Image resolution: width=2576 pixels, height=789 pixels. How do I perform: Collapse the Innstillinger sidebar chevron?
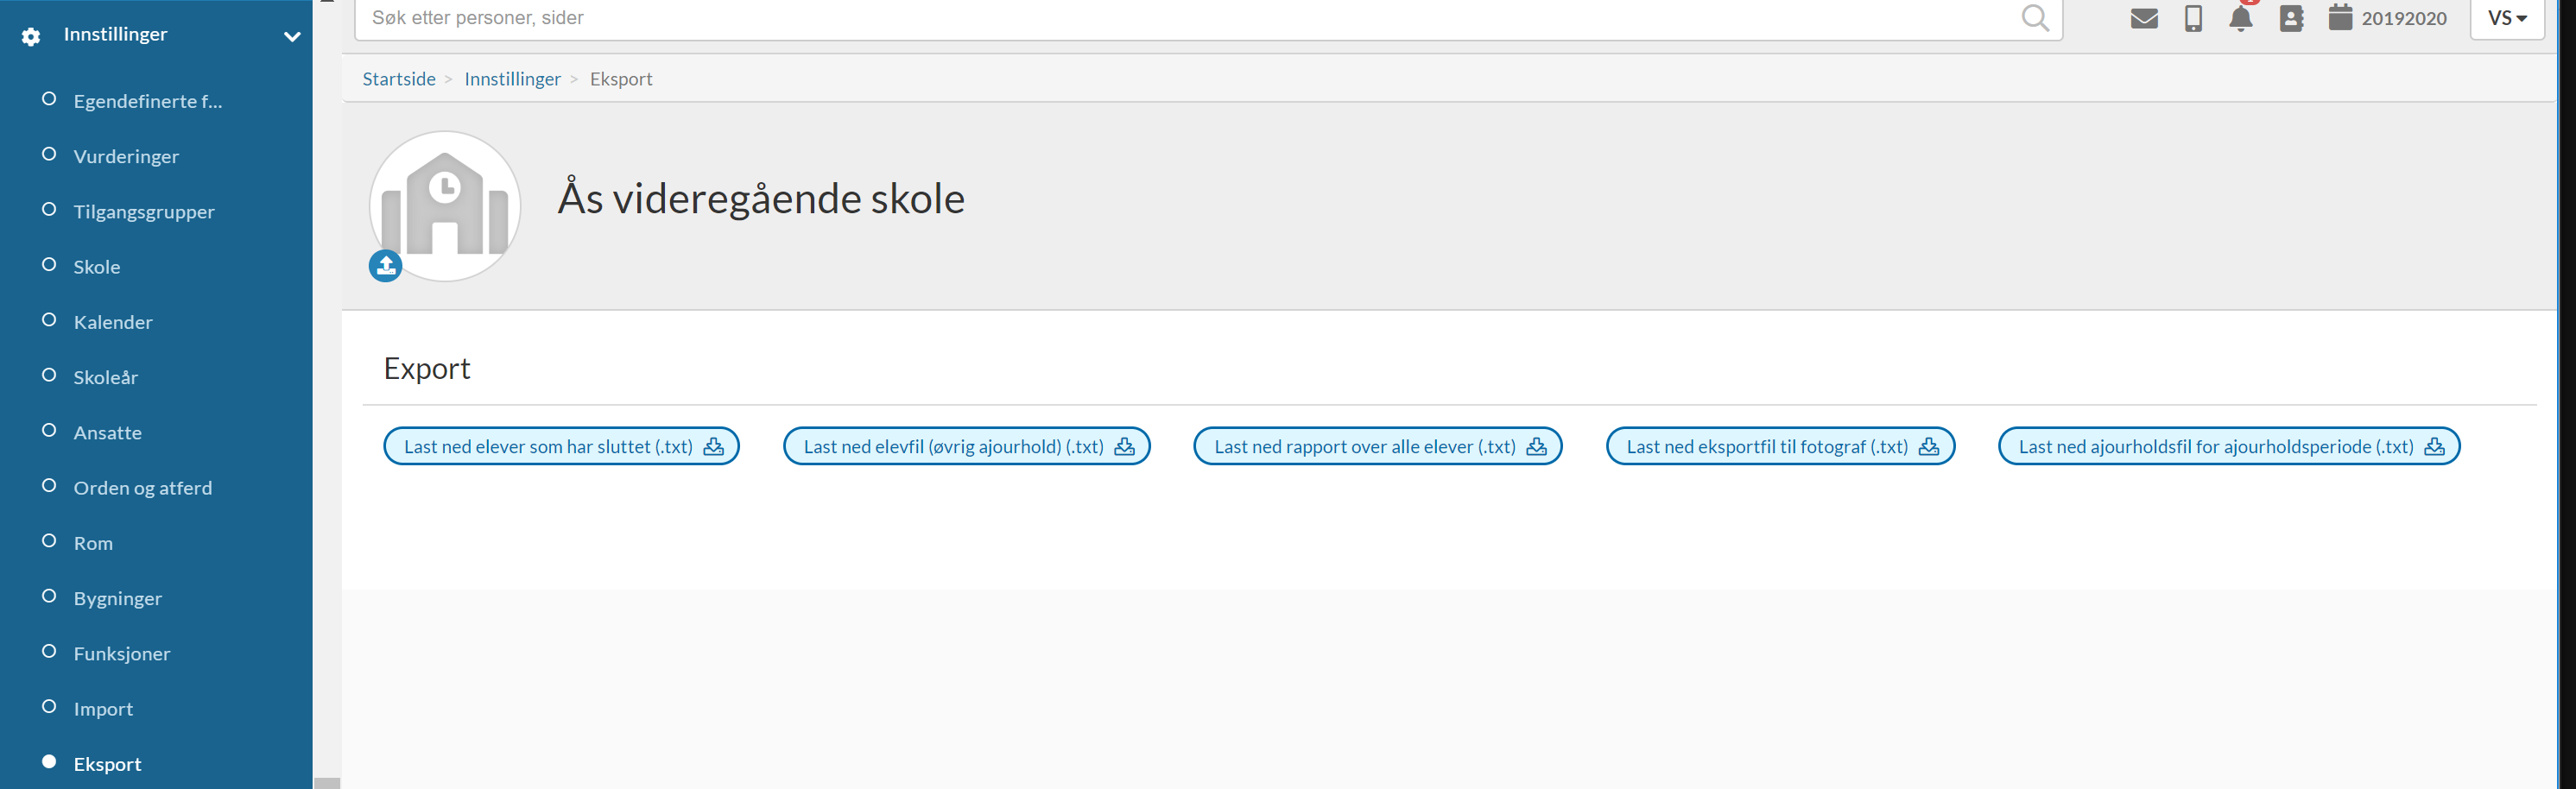(x=292, y=37)
